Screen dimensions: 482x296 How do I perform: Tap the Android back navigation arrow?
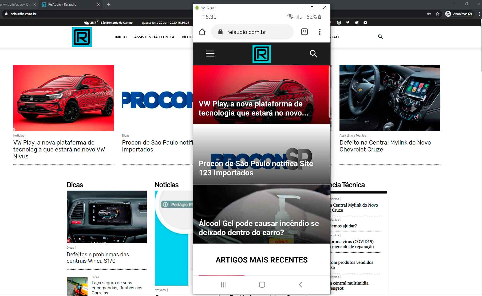[301, 285]
